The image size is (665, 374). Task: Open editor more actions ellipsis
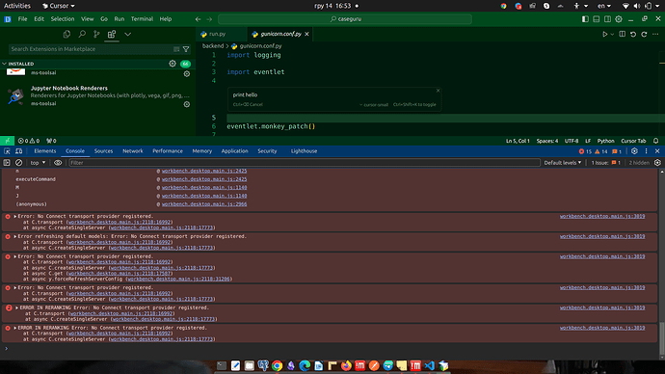(655, 34)
